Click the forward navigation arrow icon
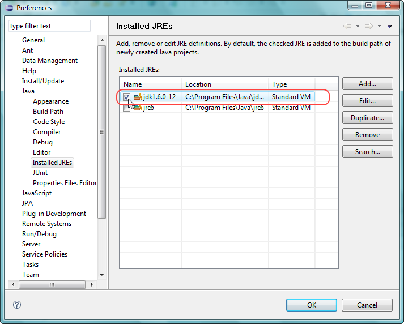The width and height of the screenshot is (404, 324). click(x=368, y=26)
